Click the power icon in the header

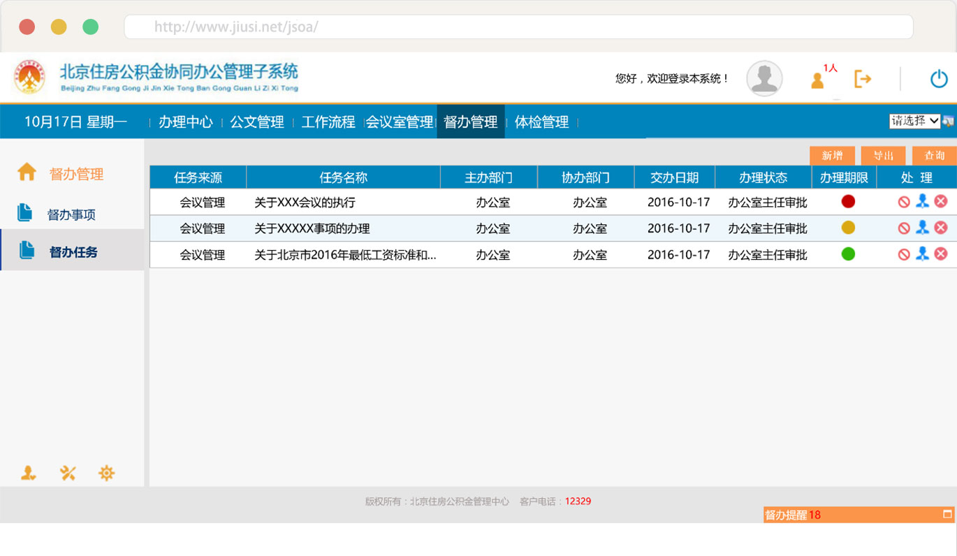(939, 79)
